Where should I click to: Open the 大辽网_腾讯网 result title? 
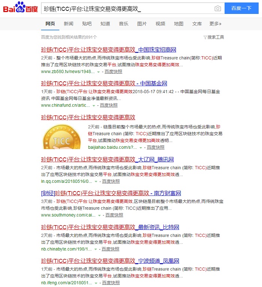pyautogui.click(x=107, y=160)
